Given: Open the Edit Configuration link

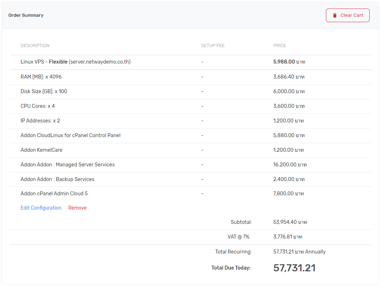Looking at the screenshot, I should click(41, 208).
